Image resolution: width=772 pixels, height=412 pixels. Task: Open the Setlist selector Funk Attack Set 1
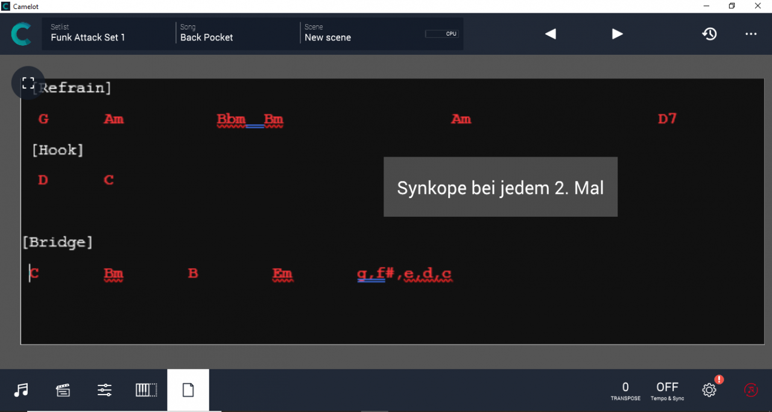pyautogui.click(x=108, y=33)
